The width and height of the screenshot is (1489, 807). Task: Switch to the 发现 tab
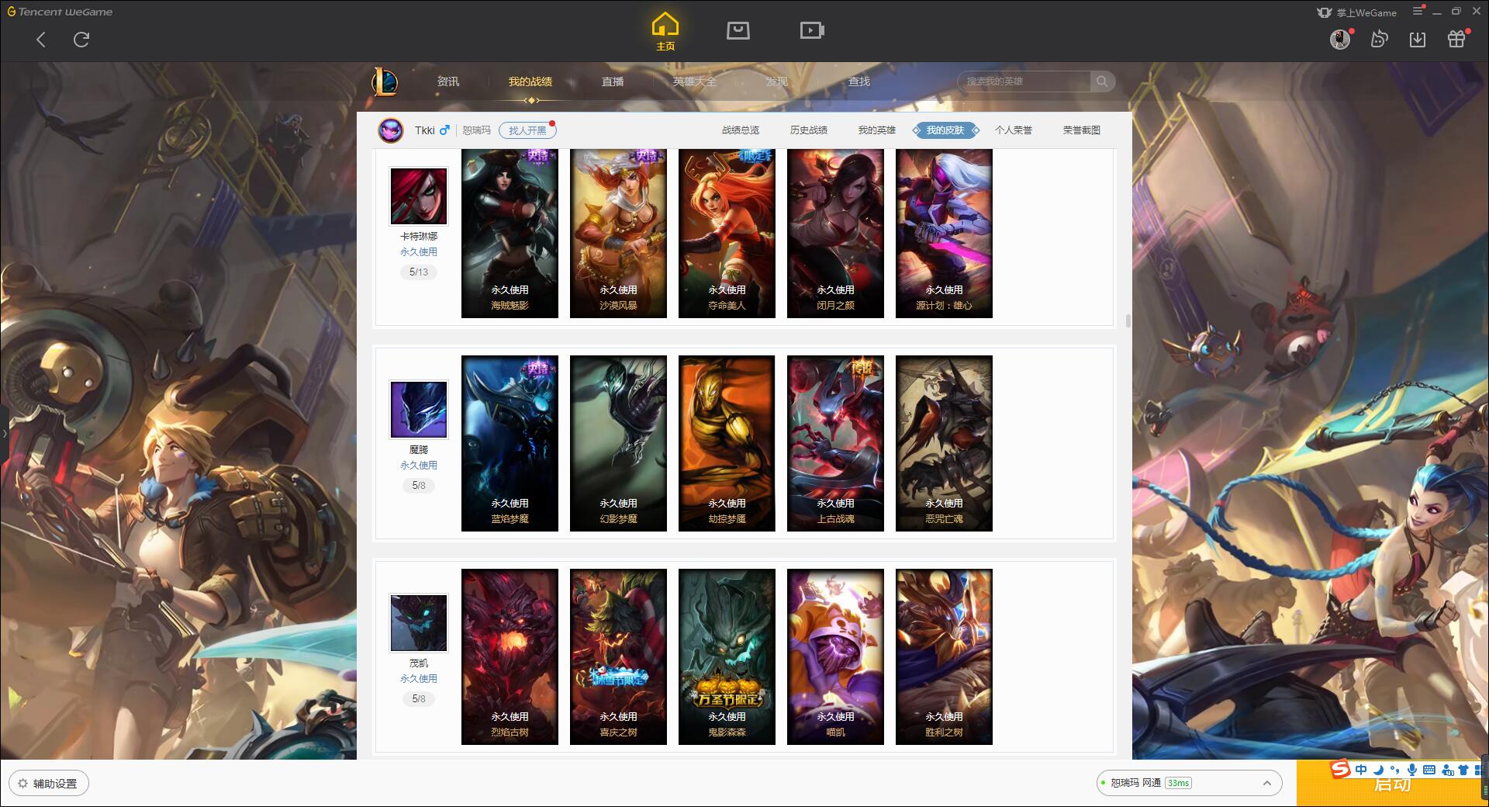777,81
